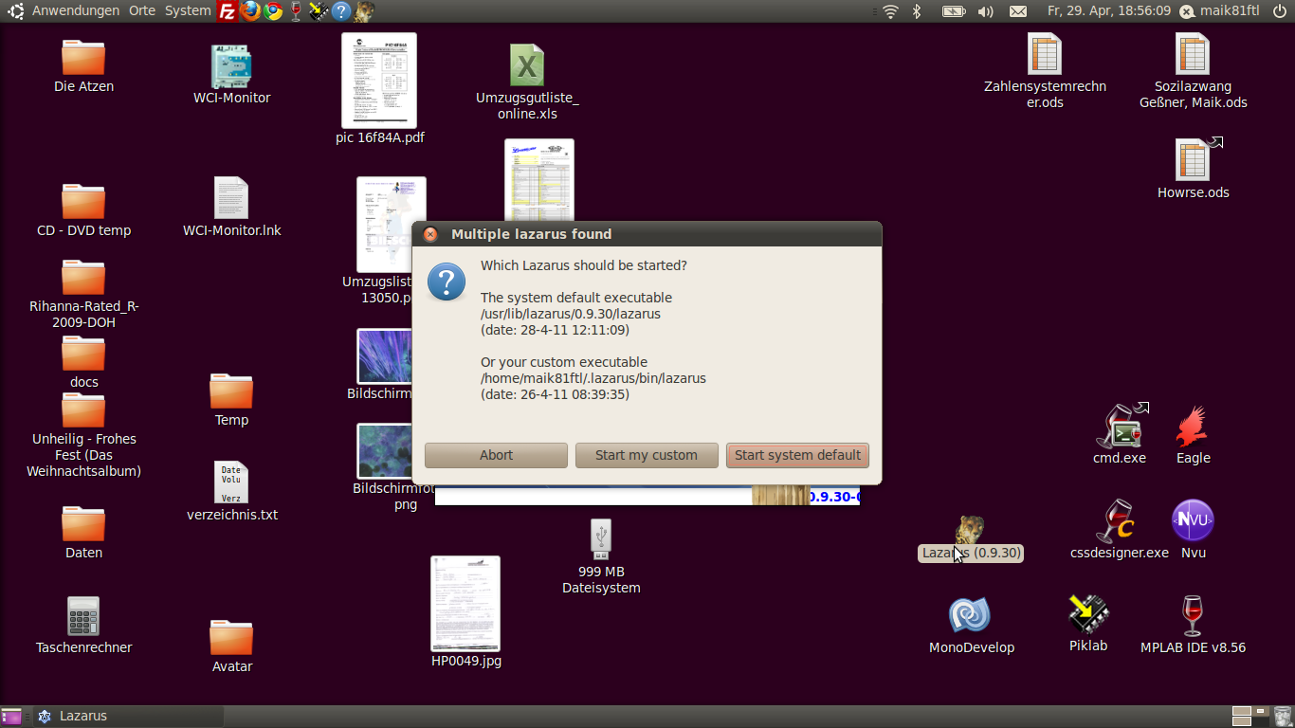This screenshot has width=1295, height=728.
Task: Launch Firefox from the panel launcher
Action: [x=250, y=11]
